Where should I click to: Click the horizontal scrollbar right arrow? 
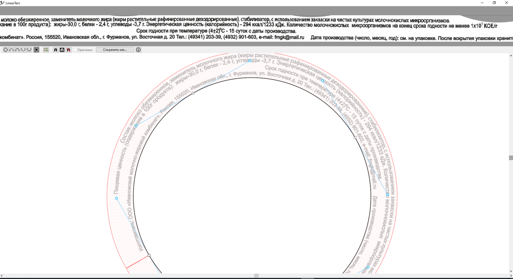(511, 276)
